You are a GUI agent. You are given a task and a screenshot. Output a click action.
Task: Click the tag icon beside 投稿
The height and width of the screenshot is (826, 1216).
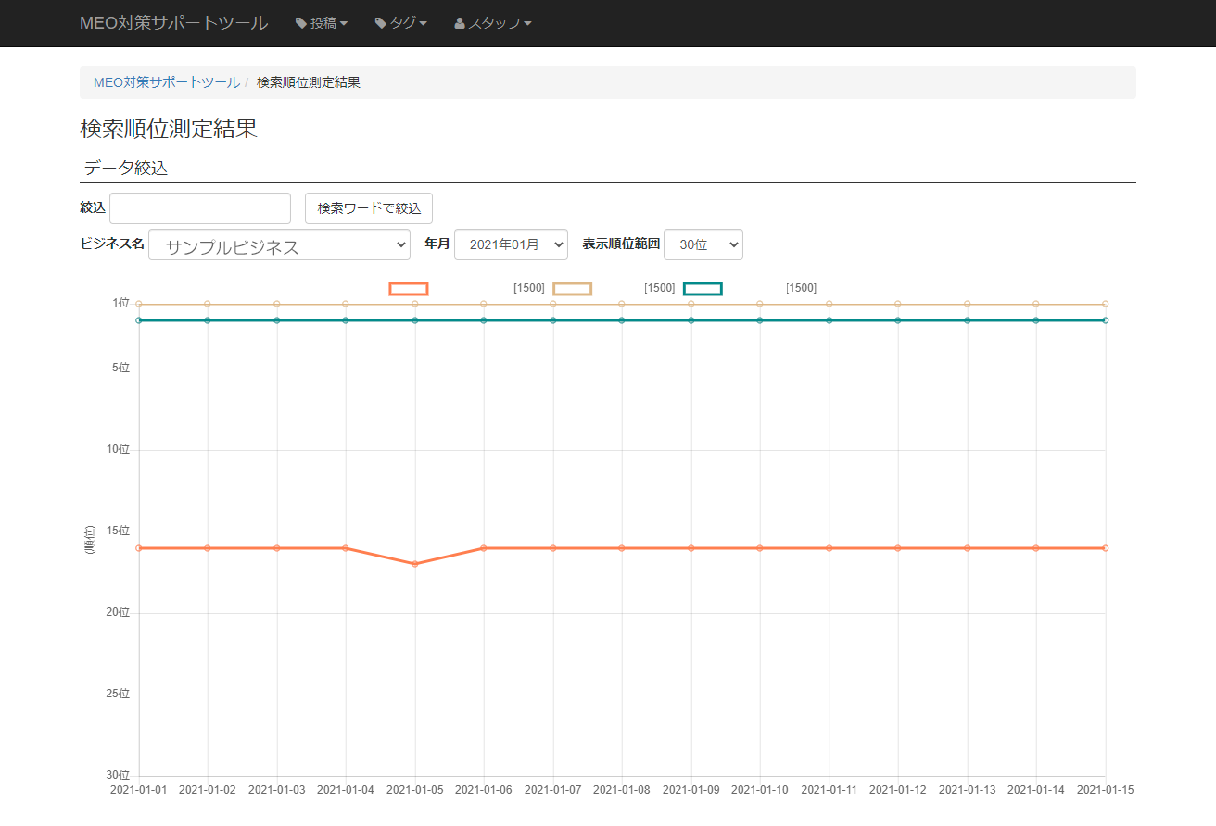pos(301,23)
